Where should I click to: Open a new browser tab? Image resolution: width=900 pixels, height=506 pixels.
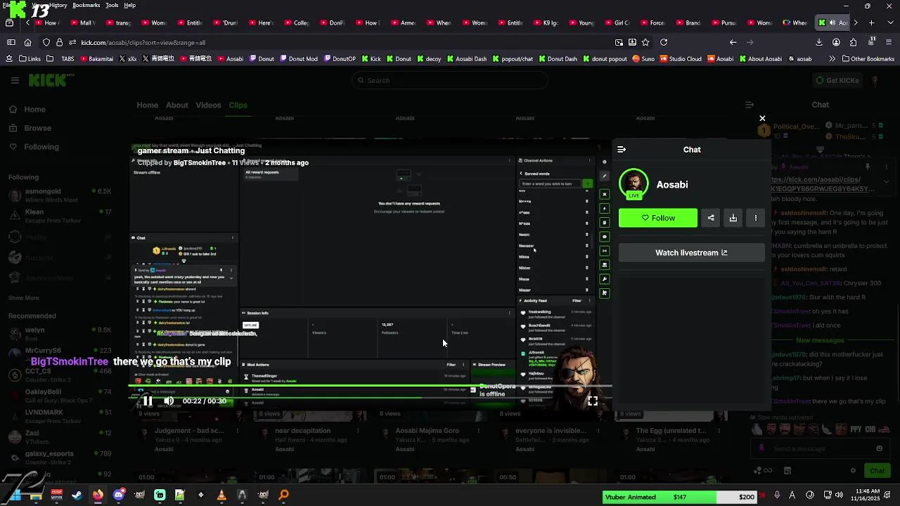coord(871,22)
